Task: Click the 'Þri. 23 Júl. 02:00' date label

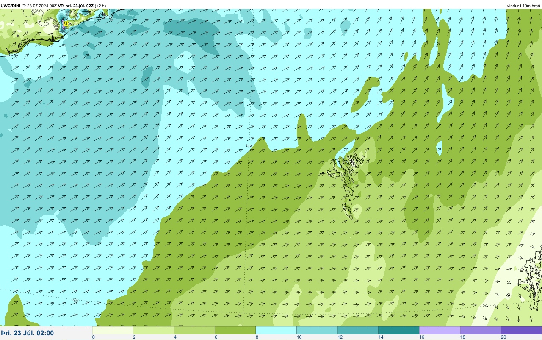Action: (x=28, y=333)
